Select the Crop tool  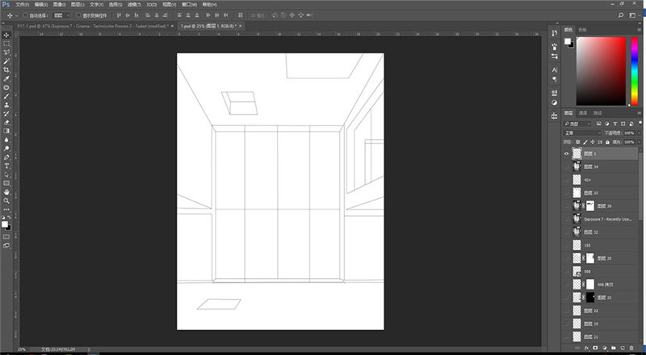click(x=6, y=70)
